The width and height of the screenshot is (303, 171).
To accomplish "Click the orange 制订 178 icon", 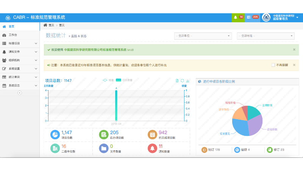I will tap(204, 149).
